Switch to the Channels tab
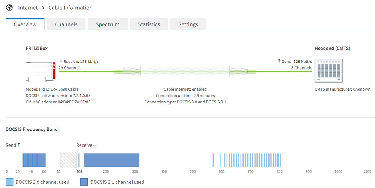 [x=66, y=24]
